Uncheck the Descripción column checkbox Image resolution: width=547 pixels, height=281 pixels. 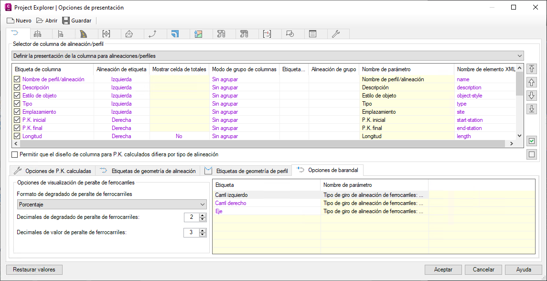(x=17, y=87)
